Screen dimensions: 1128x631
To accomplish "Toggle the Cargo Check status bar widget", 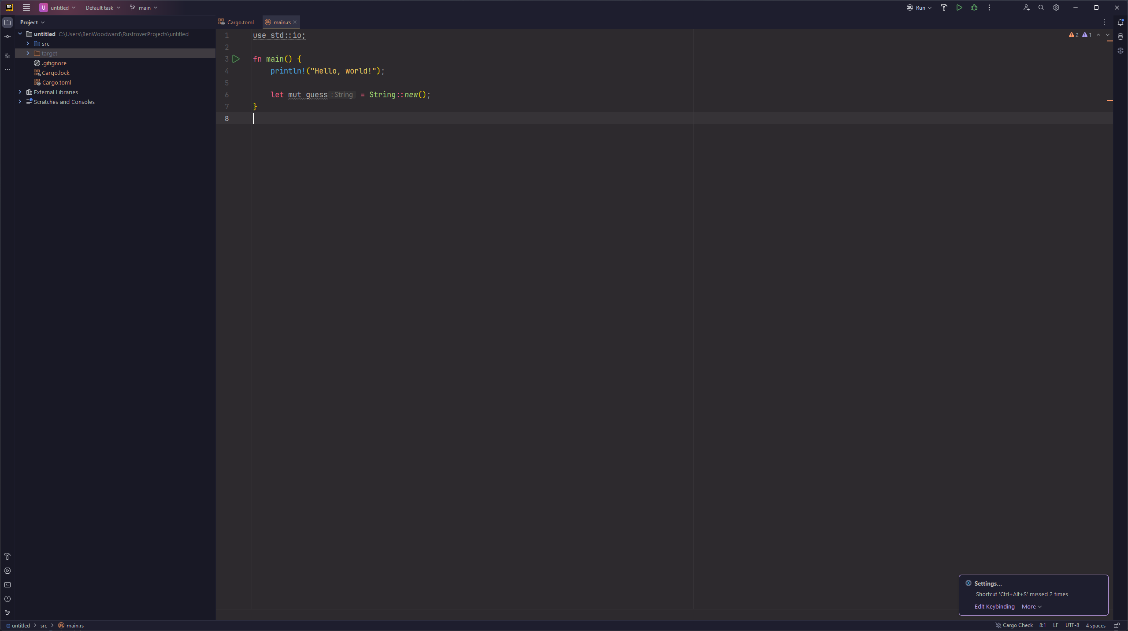I will tap(1014, 625).
